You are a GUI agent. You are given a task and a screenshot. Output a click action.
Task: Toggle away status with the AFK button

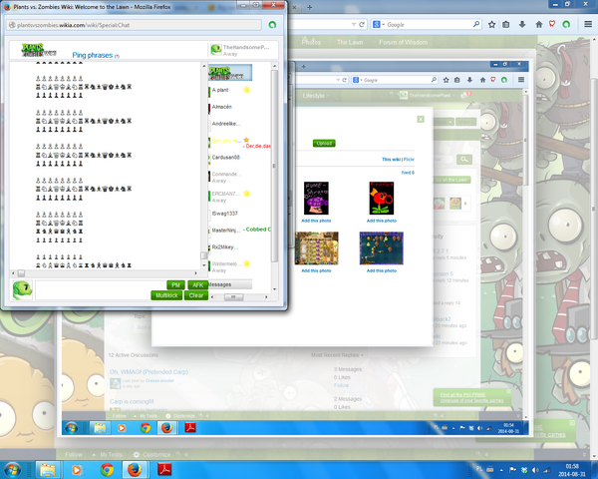[197, 285]
